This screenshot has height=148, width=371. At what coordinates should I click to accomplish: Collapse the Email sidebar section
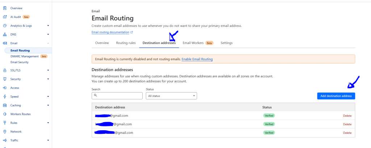pos(48,43)
